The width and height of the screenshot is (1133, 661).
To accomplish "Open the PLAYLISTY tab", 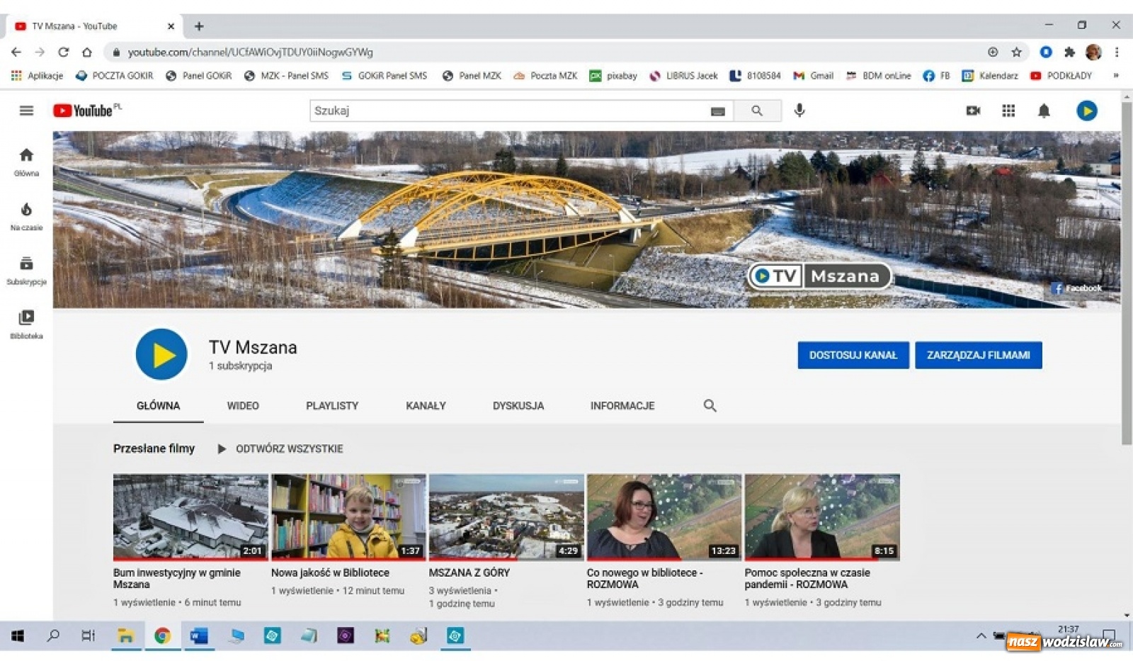I will (x=332, y=405).
